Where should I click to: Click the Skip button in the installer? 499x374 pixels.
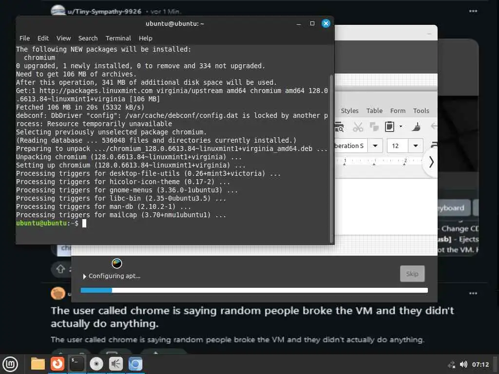(x=412, y=274)
